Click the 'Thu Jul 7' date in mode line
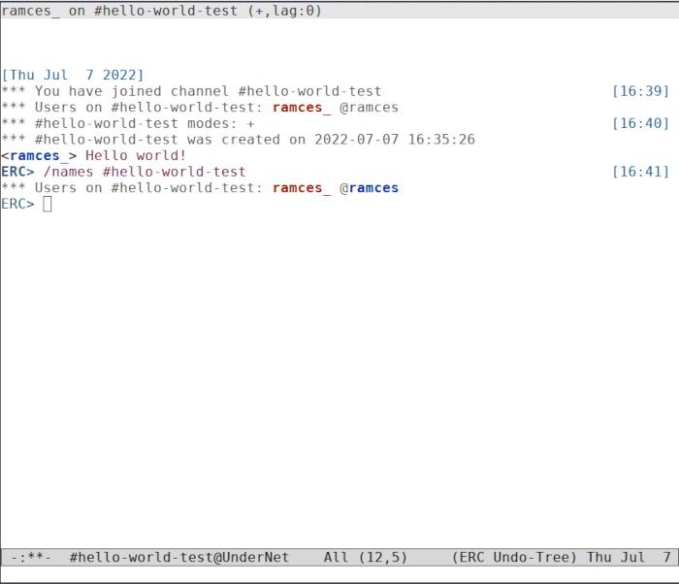The width and height of the screenshot is (679, 584). pyautogui.click(x=629, y=557)
